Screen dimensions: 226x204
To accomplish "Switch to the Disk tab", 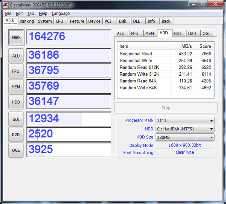I will click(124, 21).
